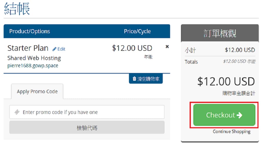Click the Starter Plan product title
This screenshot has width=261, height=146.
coord(28,48)
